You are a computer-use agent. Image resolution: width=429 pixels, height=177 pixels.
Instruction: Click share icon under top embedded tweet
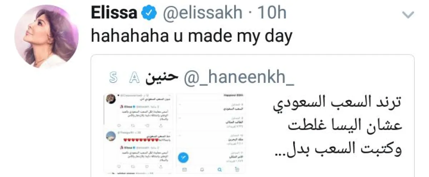(161, 126)
